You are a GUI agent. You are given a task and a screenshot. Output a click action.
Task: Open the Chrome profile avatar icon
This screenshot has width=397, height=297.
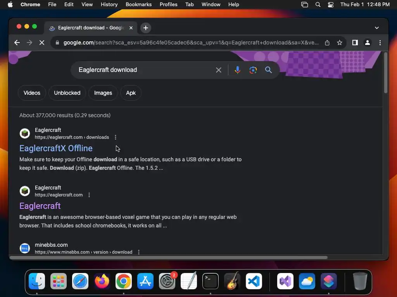tap(368, 43)
